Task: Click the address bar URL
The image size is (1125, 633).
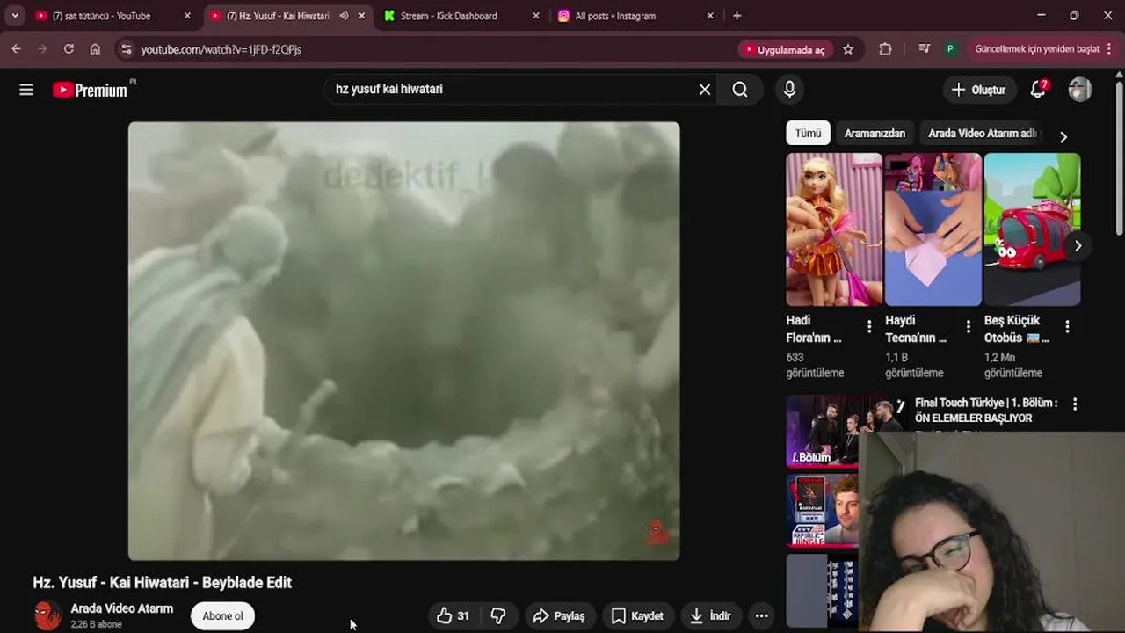Action: (x=221, y=49)
